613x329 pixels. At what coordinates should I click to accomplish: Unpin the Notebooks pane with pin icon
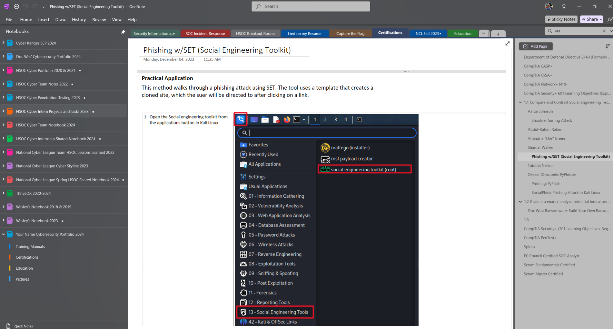coord(123,32)
